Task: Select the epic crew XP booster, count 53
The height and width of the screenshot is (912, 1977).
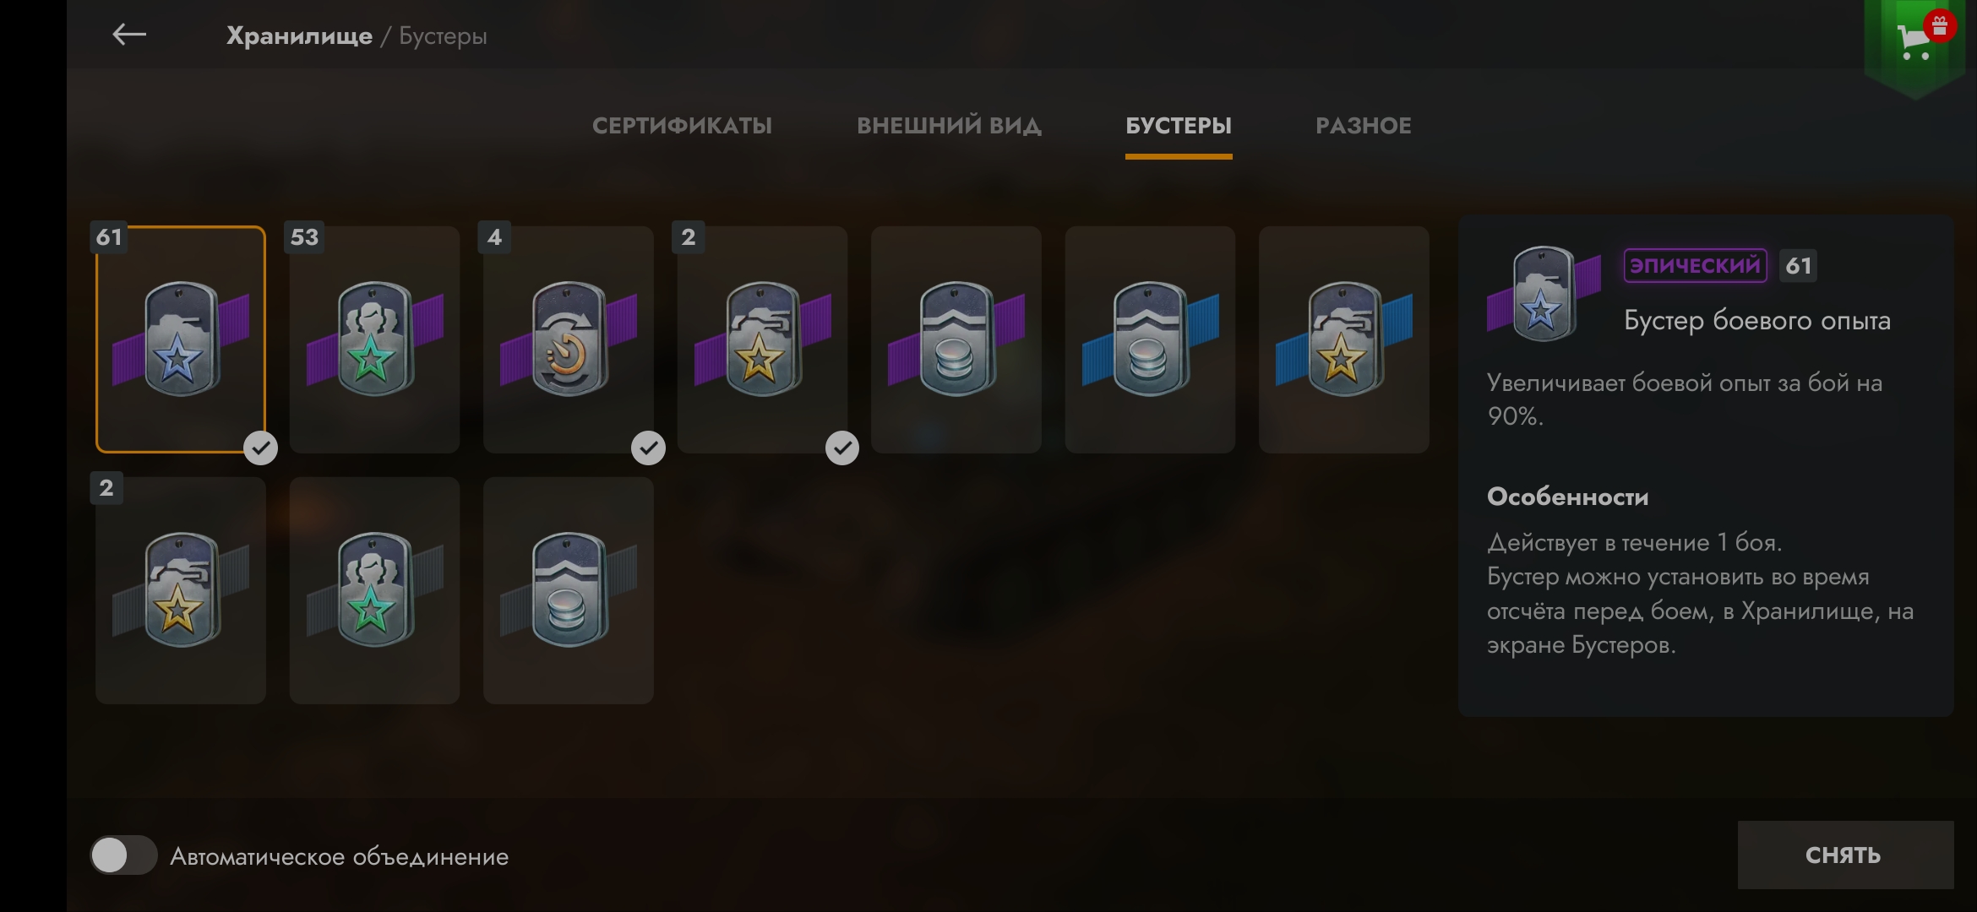Action: [x=374, y=339]
